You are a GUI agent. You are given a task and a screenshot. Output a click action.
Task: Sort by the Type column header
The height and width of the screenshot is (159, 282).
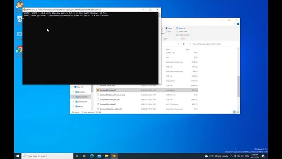pos(167,49)
